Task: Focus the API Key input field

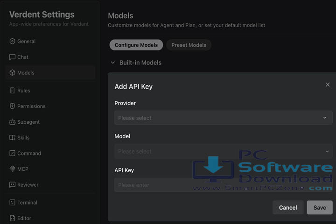Action: [x=223, y=185]
